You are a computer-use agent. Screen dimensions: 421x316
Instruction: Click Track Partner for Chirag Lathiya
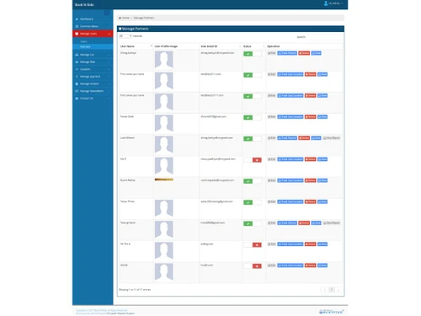point(287,53)
